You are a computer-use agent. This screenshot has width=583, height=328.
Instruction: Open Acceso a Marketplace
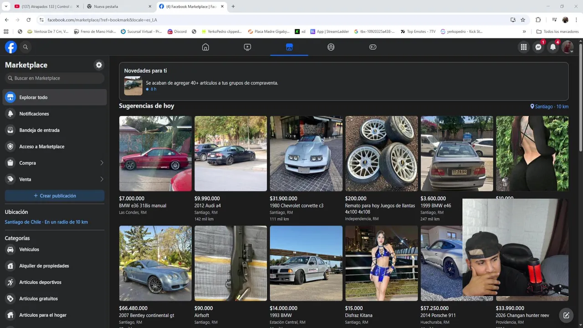click(55, 147)
